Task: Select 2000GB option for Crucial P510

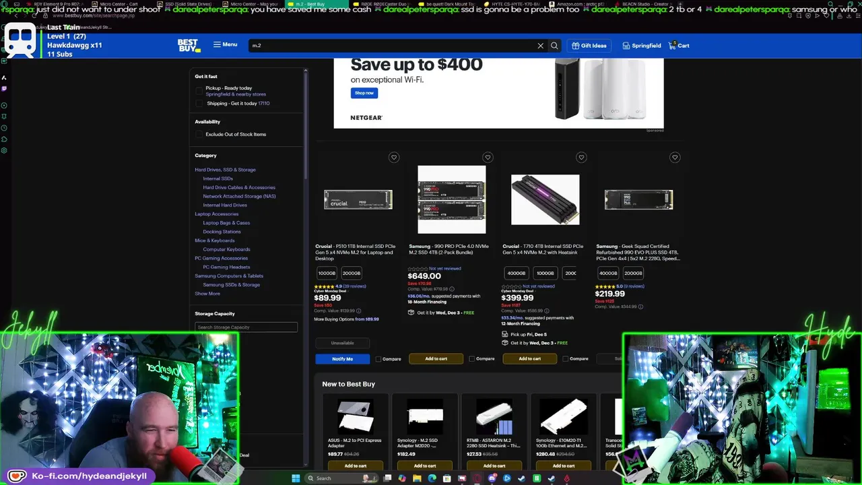Action: pos(351,273)
